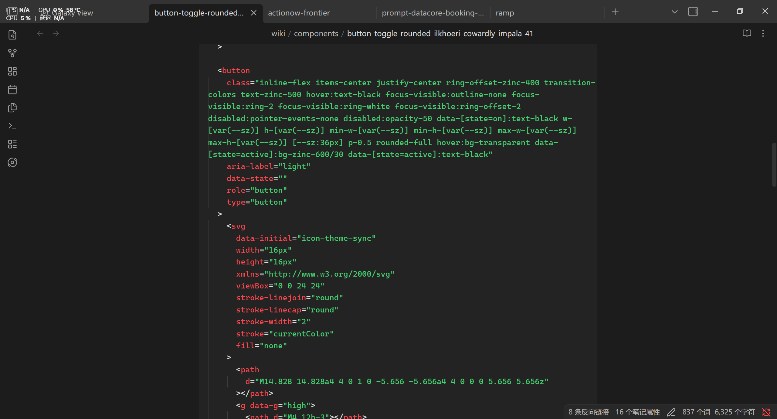The image size is (777, 419).
Task: Open the 8 条反向链接 backlinks status item
Action: [589, 412]
